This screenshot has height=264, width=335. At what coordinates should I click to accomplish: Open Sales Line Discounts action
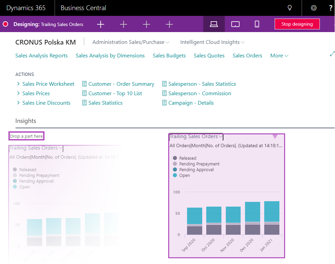click(x=47, y=103)
